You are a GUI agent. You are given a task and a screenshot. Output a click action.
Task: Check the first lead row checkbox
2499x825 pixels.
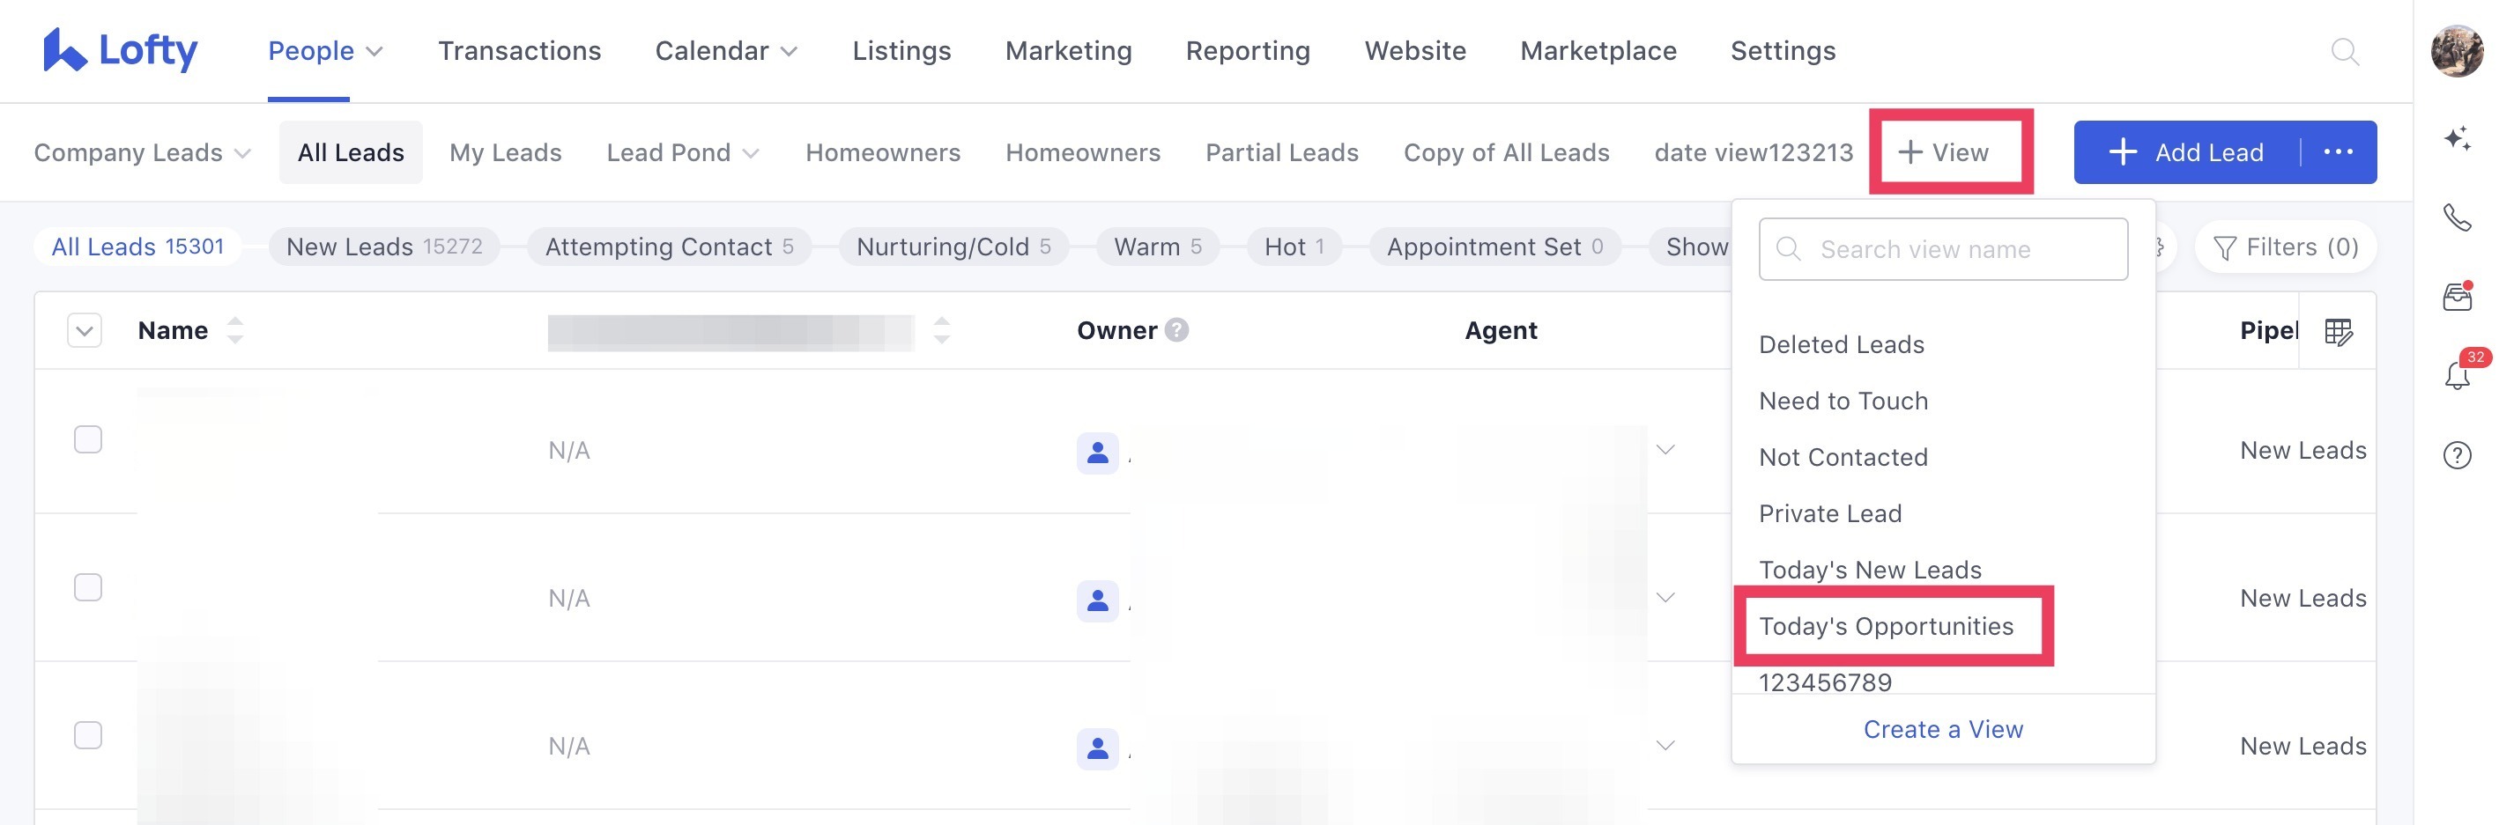88,440
